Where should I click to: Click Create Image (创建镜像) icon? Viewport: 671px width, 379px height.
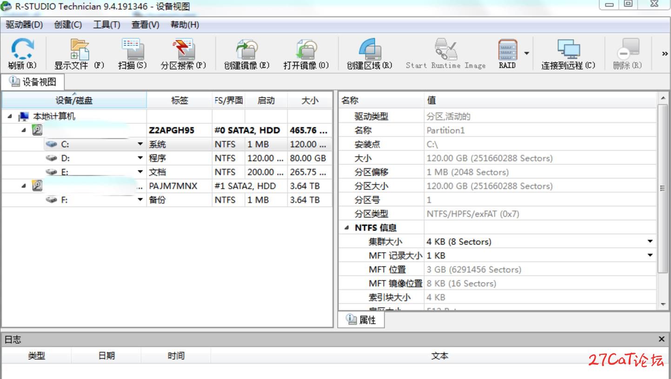click(x=247, y=50)
